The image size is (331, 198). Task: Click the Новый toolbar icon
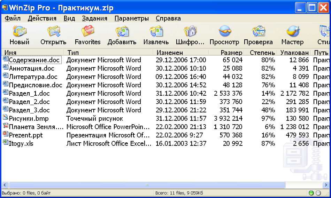20,31
